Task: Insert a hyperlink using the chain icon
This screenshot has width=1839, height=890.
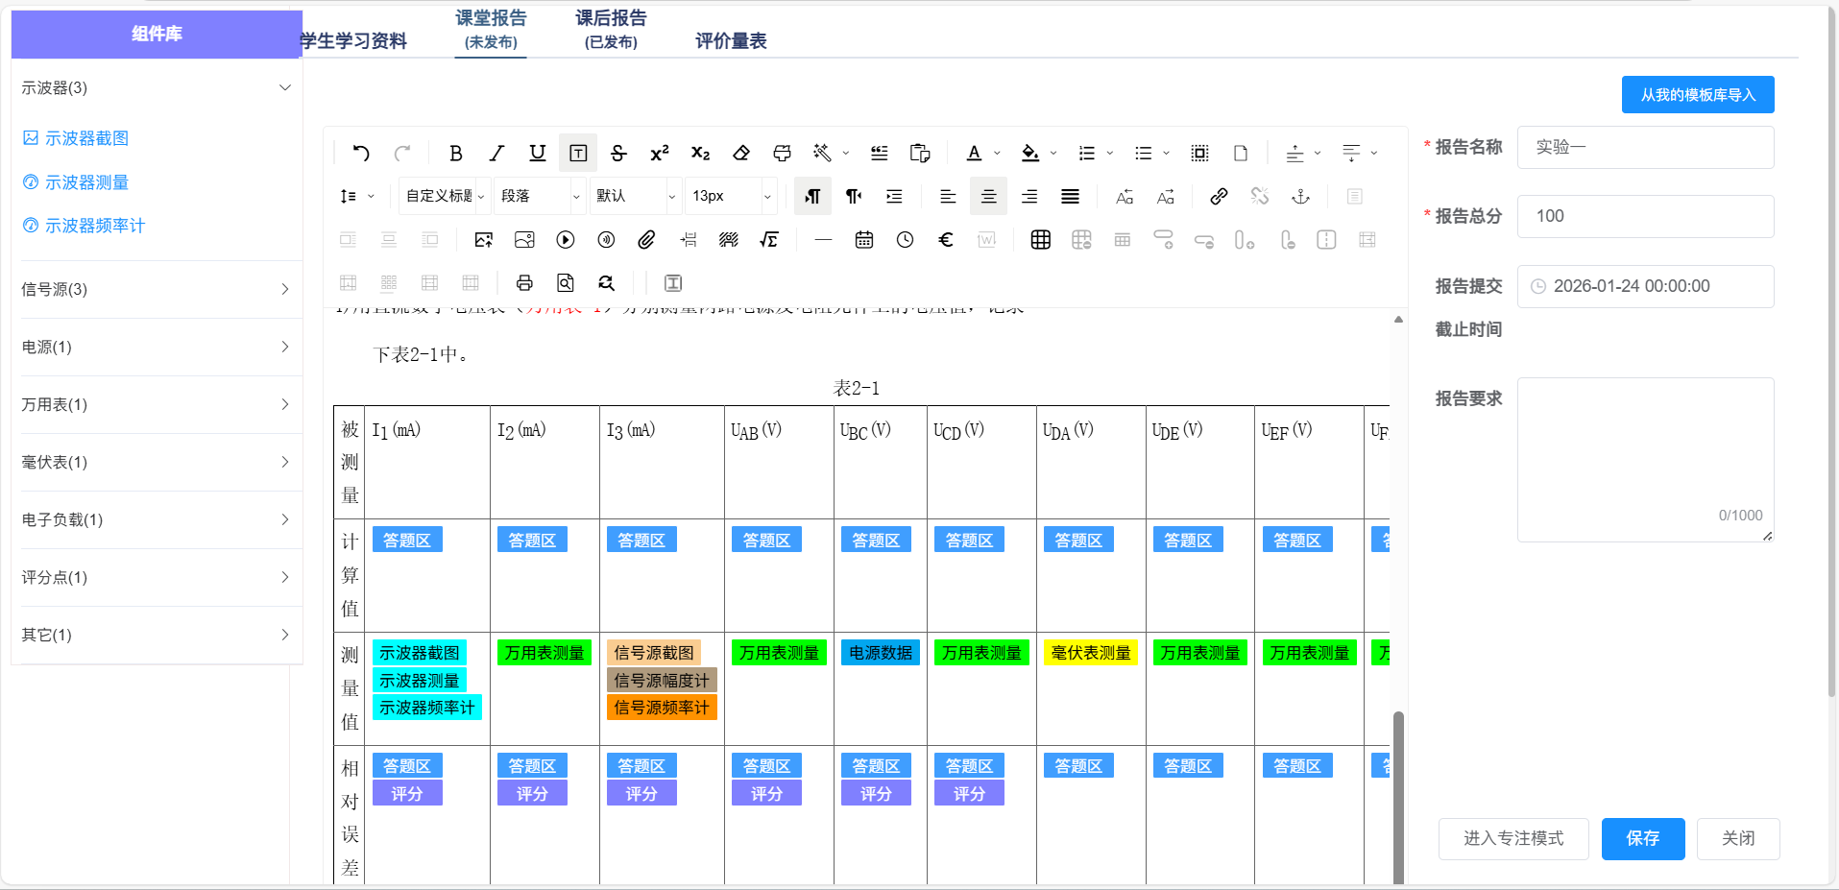Action: point(1219,197)
